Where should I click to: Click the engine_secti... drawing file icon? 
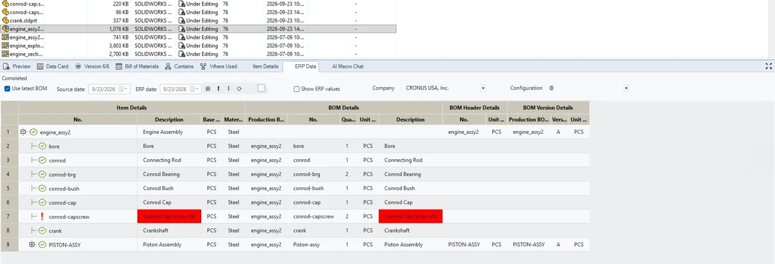(x=5, y=54)
